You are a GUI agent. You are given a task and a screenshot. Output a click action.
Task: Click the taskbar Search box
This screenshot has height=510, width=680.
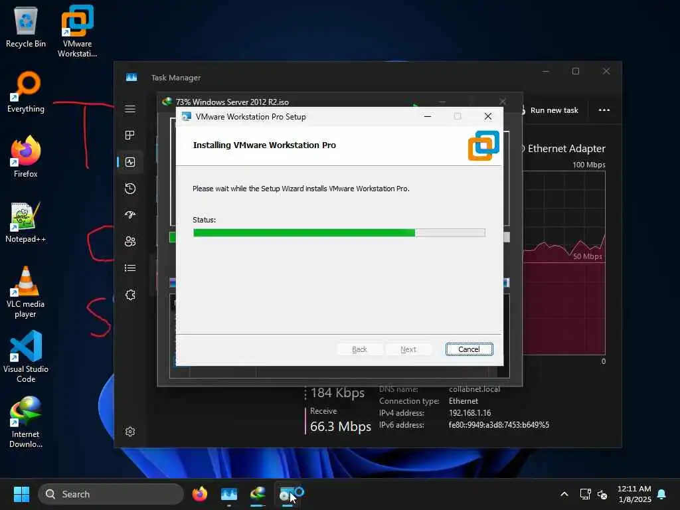click(x=111, y=494)
